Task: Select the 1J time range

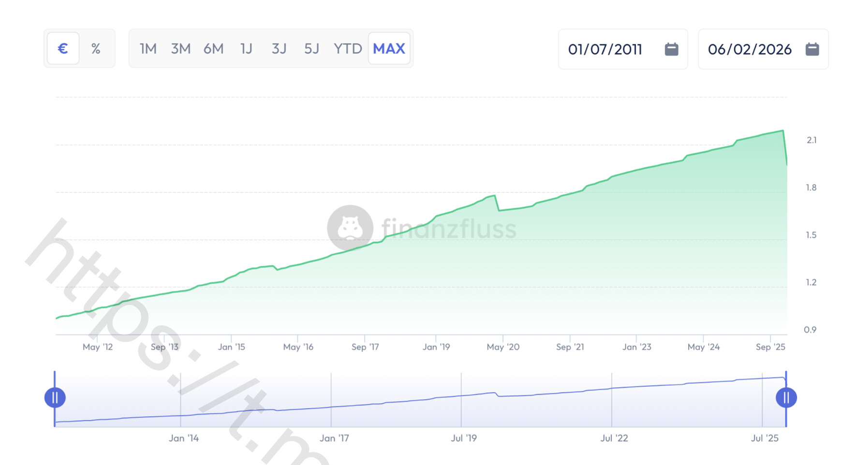Action: [x=246, y=49]
